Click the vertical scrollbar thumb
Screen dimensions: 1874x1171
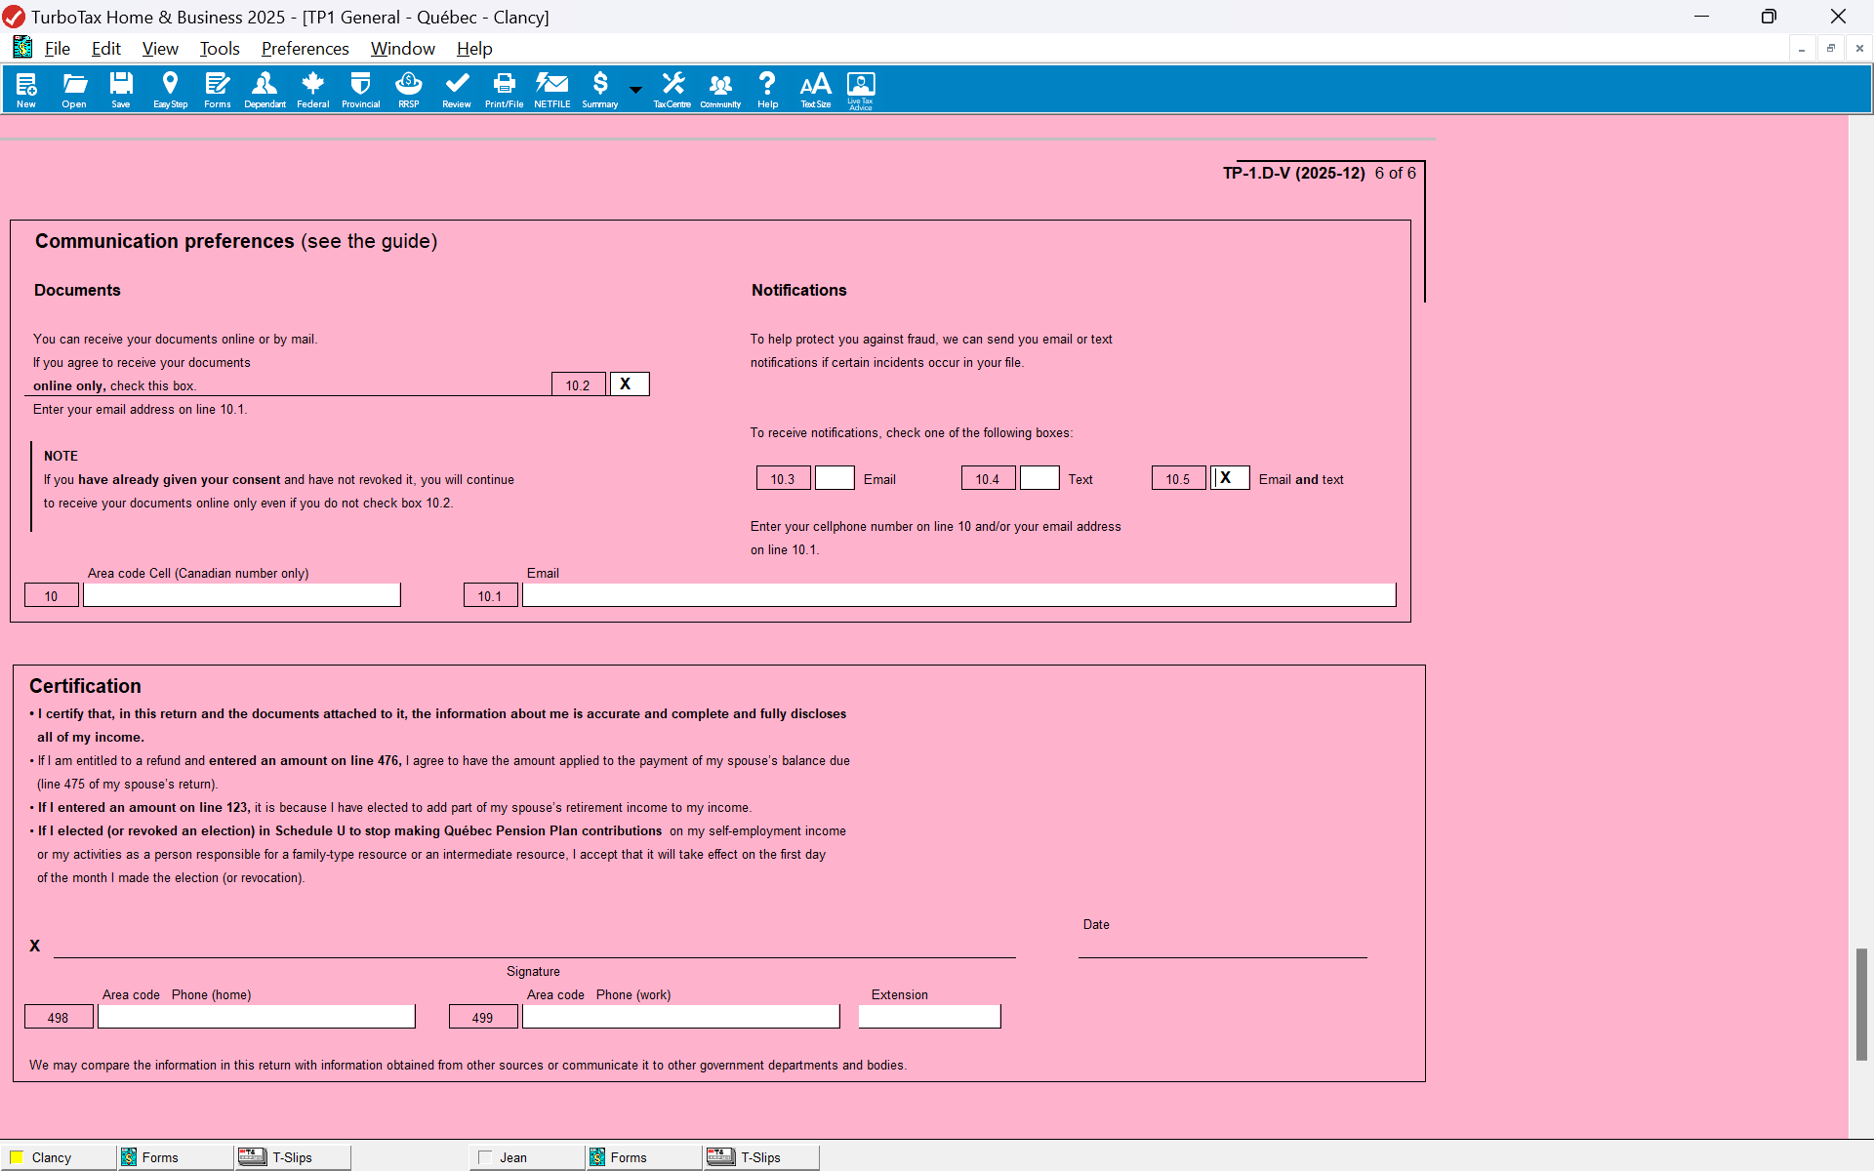pyautogui.click(x=1861, y=1003)
